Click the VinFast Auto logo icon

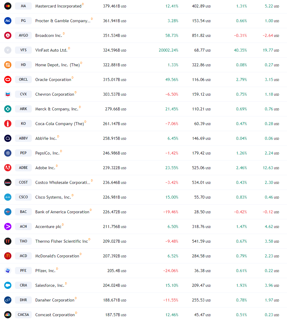coord(8,50)
